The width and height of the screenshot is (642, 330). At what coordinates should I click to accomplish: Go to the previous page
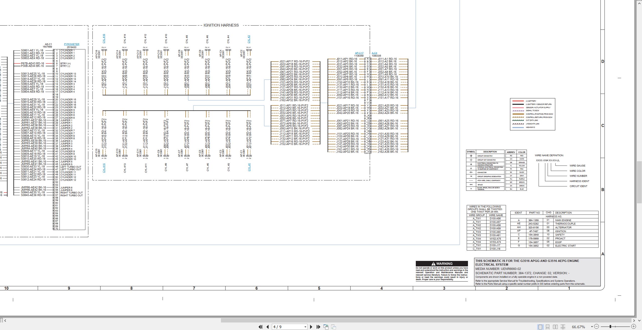pyautogui.click(x=268, y=327)
